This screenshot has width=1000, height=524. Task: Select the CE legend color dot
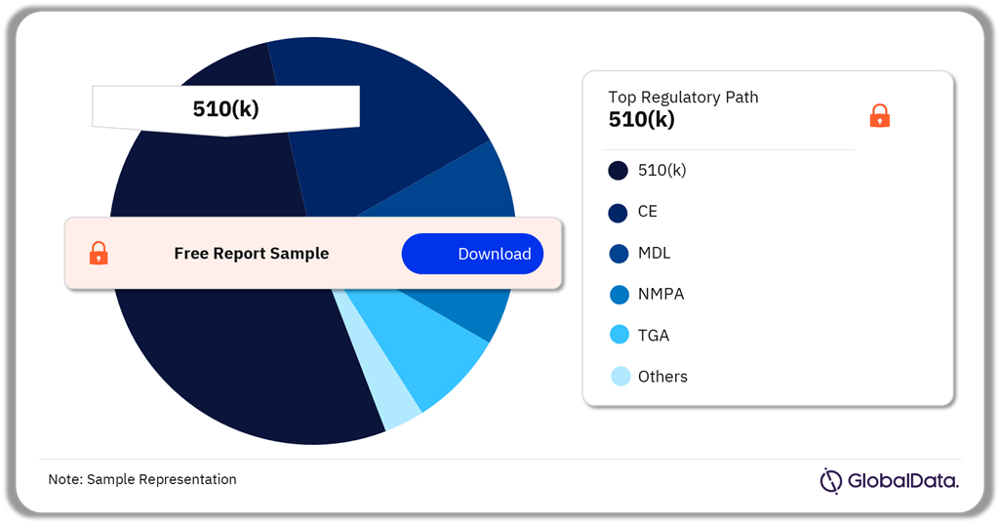click(x=618, y=212)
